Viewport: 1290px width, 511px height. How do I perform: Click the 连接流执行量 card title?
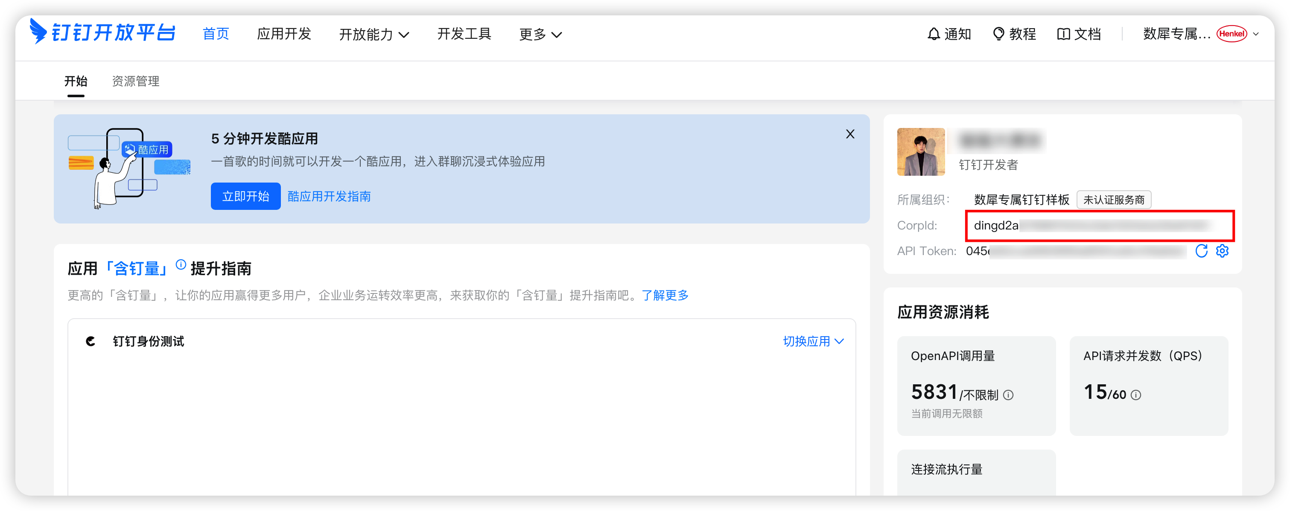[946, 470]
